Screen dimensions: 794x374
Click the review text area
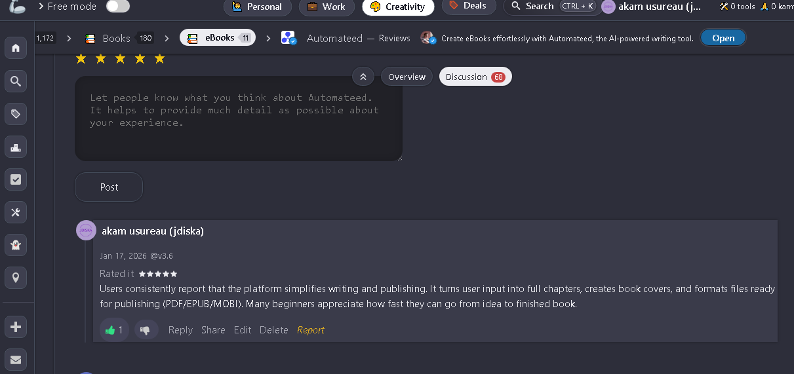[239, 119]
